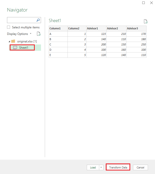The width and height of the screenshot is (155, 174).
Task: Refresh the Sheet1 preview icon
Action: [x=145, y=21]
